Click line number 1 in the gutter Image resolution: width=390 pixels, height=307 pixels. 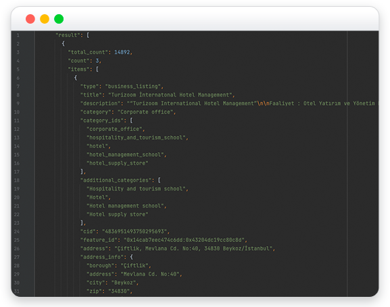18,35
